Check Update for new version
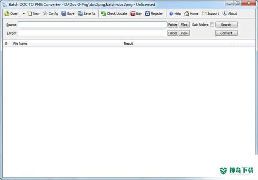 pyautogui.click(x=114, y=14)
